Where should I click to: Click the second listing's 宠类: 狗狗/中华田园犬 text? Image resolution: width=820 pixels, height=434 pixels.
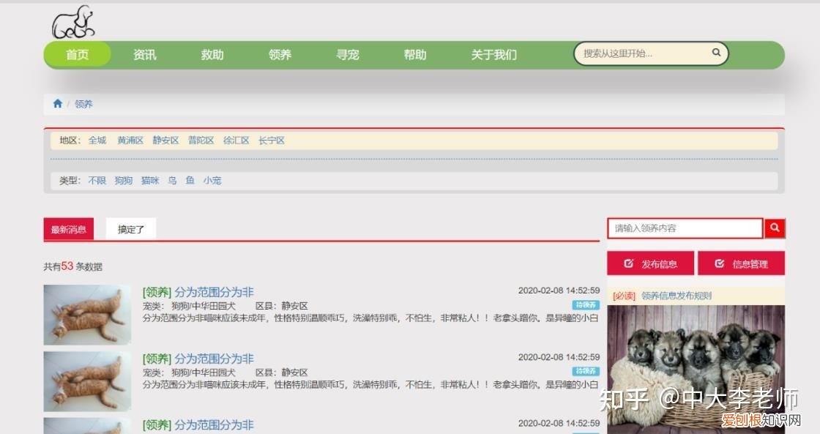[189, 373]
